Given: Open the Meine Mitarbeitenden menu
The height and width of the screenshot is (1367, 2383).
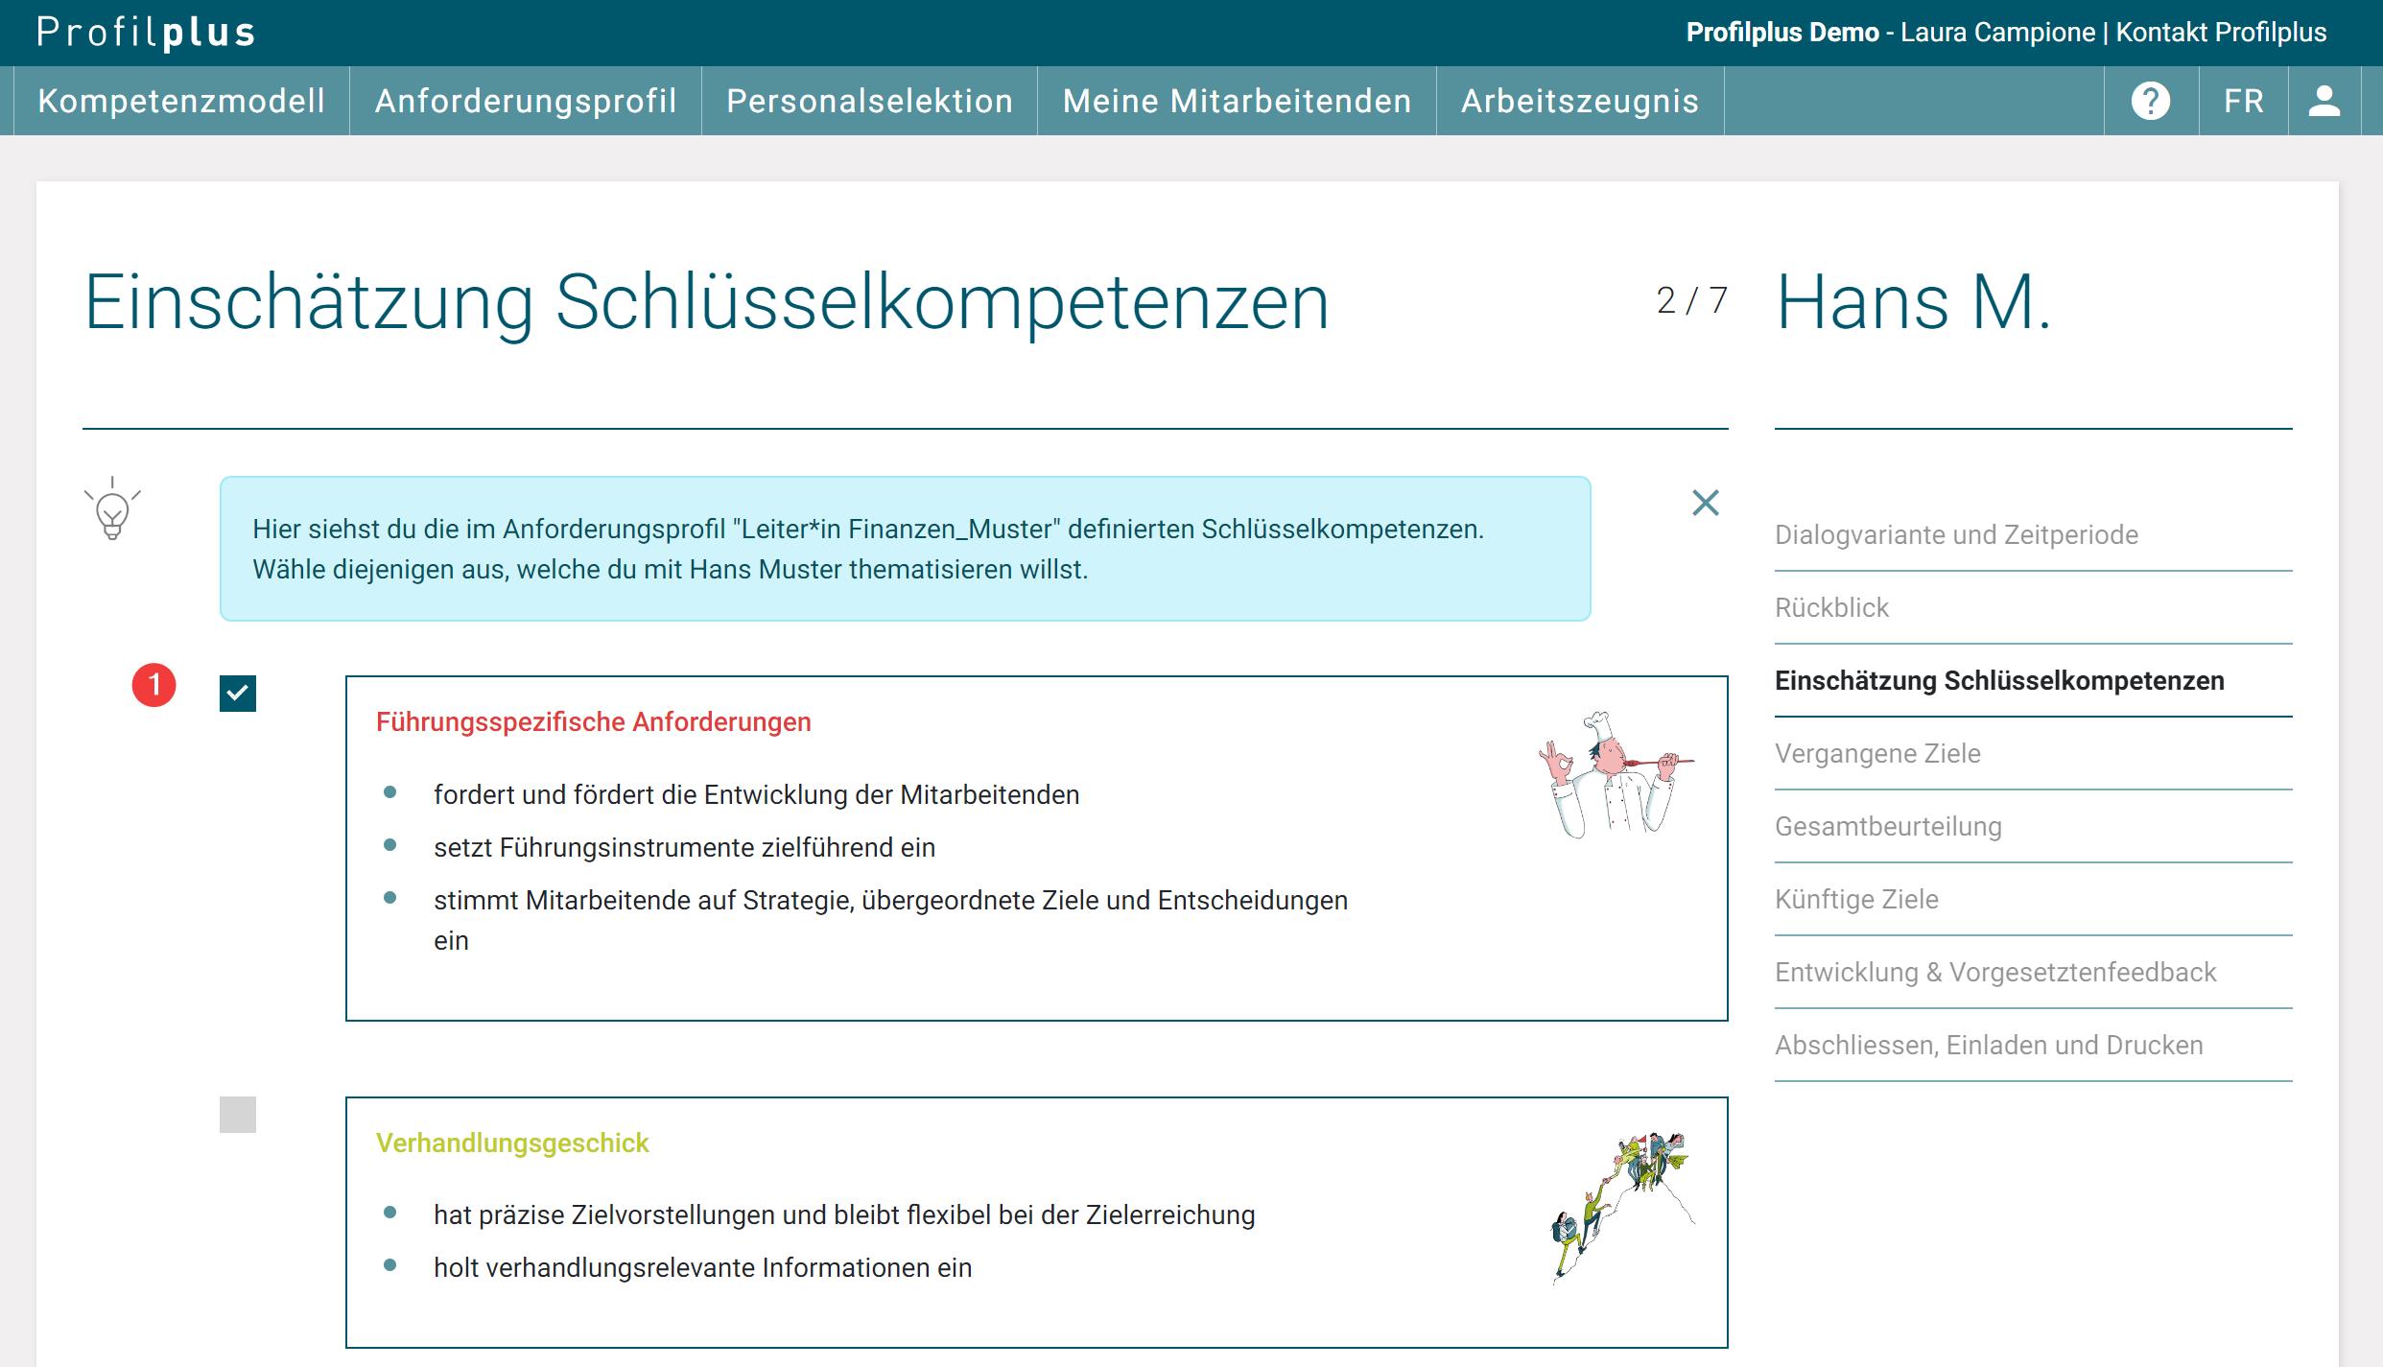Looking at the screenshot, I should click(x=1237, y=101).
